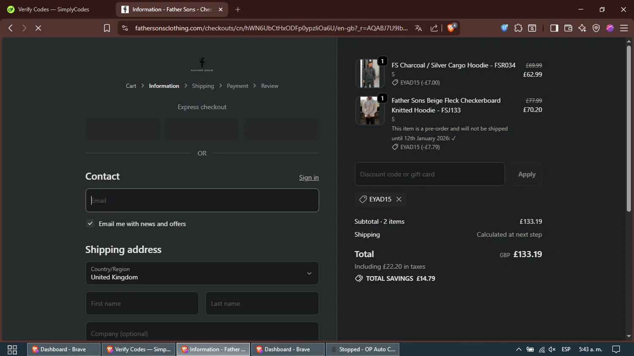The image size is (634, 356).
Task: Open the network Wi-Fi tray icon
Action: (x=541, y=349)
